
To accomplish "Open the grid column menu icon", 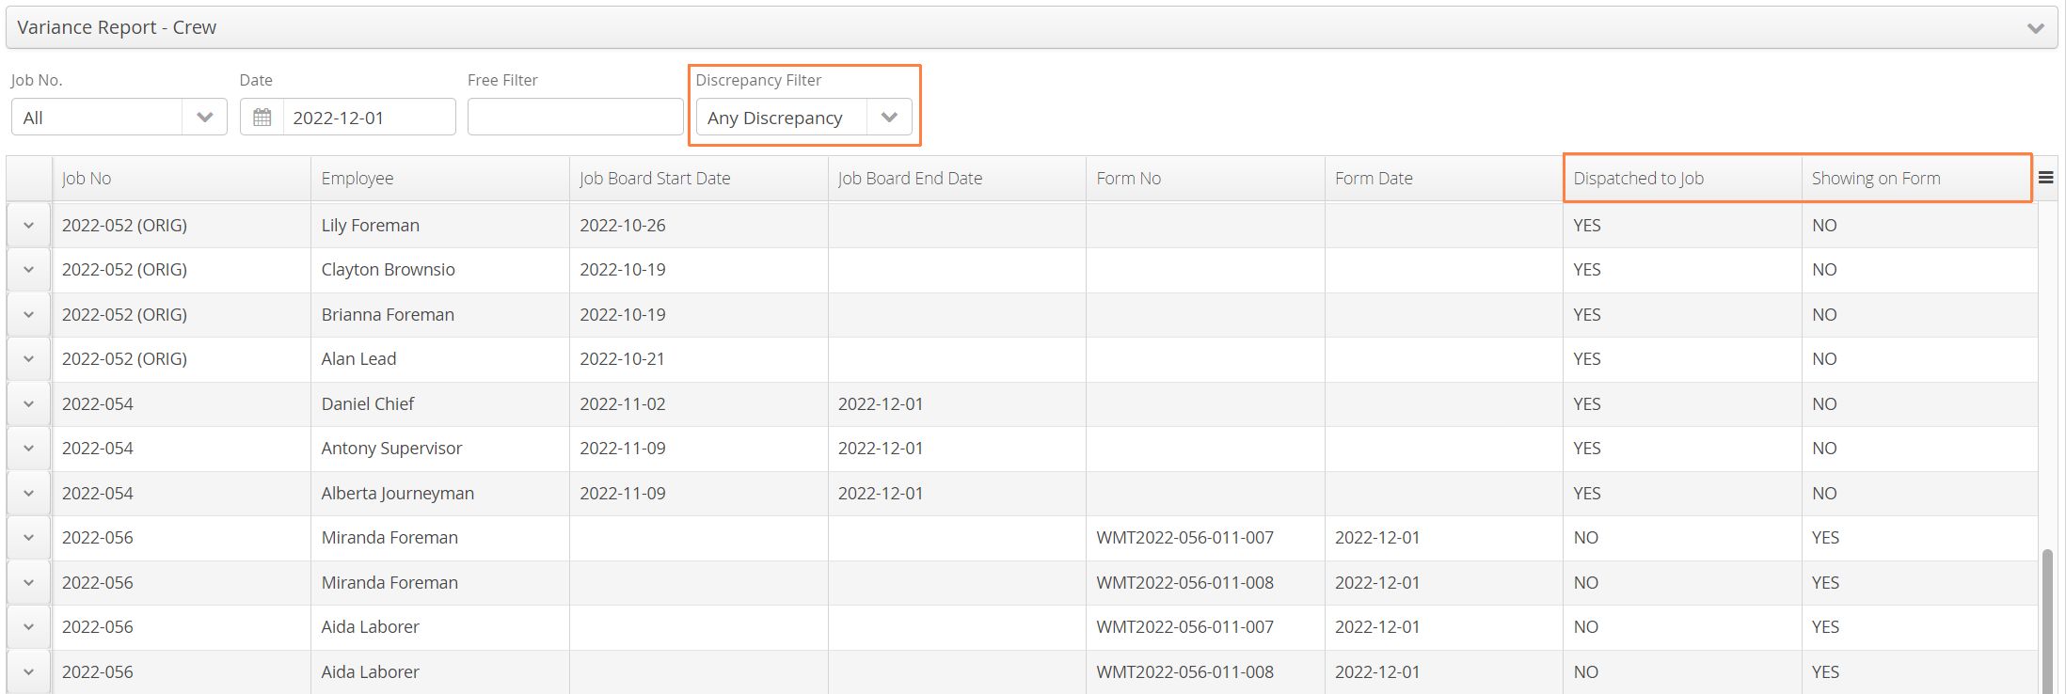I will pyautogui.click(x=2045, y=178).
